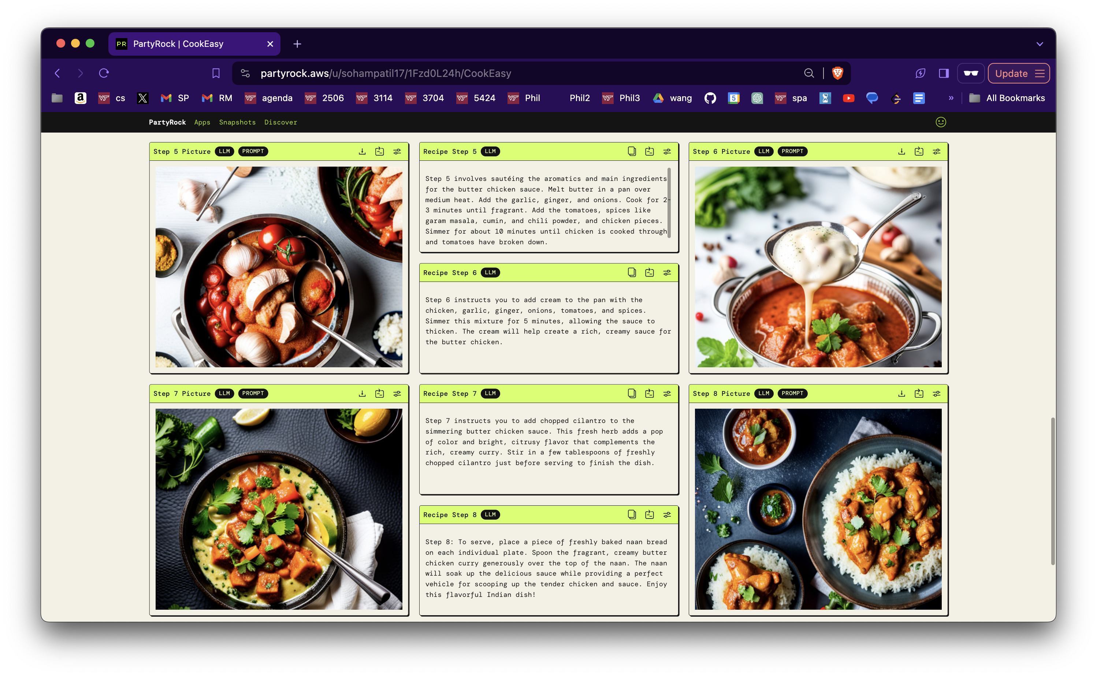This screenshot has width=1097, height=676.
Task: Copy Recipe Step 8 text
Action: click(x=632, y=515)
